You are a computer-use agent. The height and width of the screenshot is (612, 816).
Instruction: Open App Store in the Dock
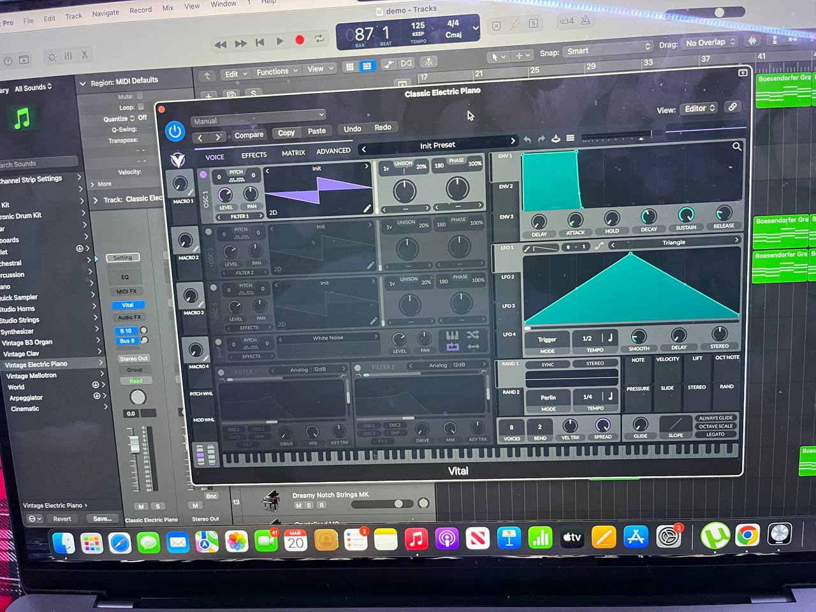[x=636, y=537]
